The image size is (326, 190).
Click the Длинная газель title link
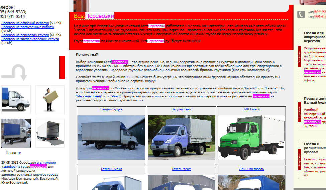click(251, 169)
